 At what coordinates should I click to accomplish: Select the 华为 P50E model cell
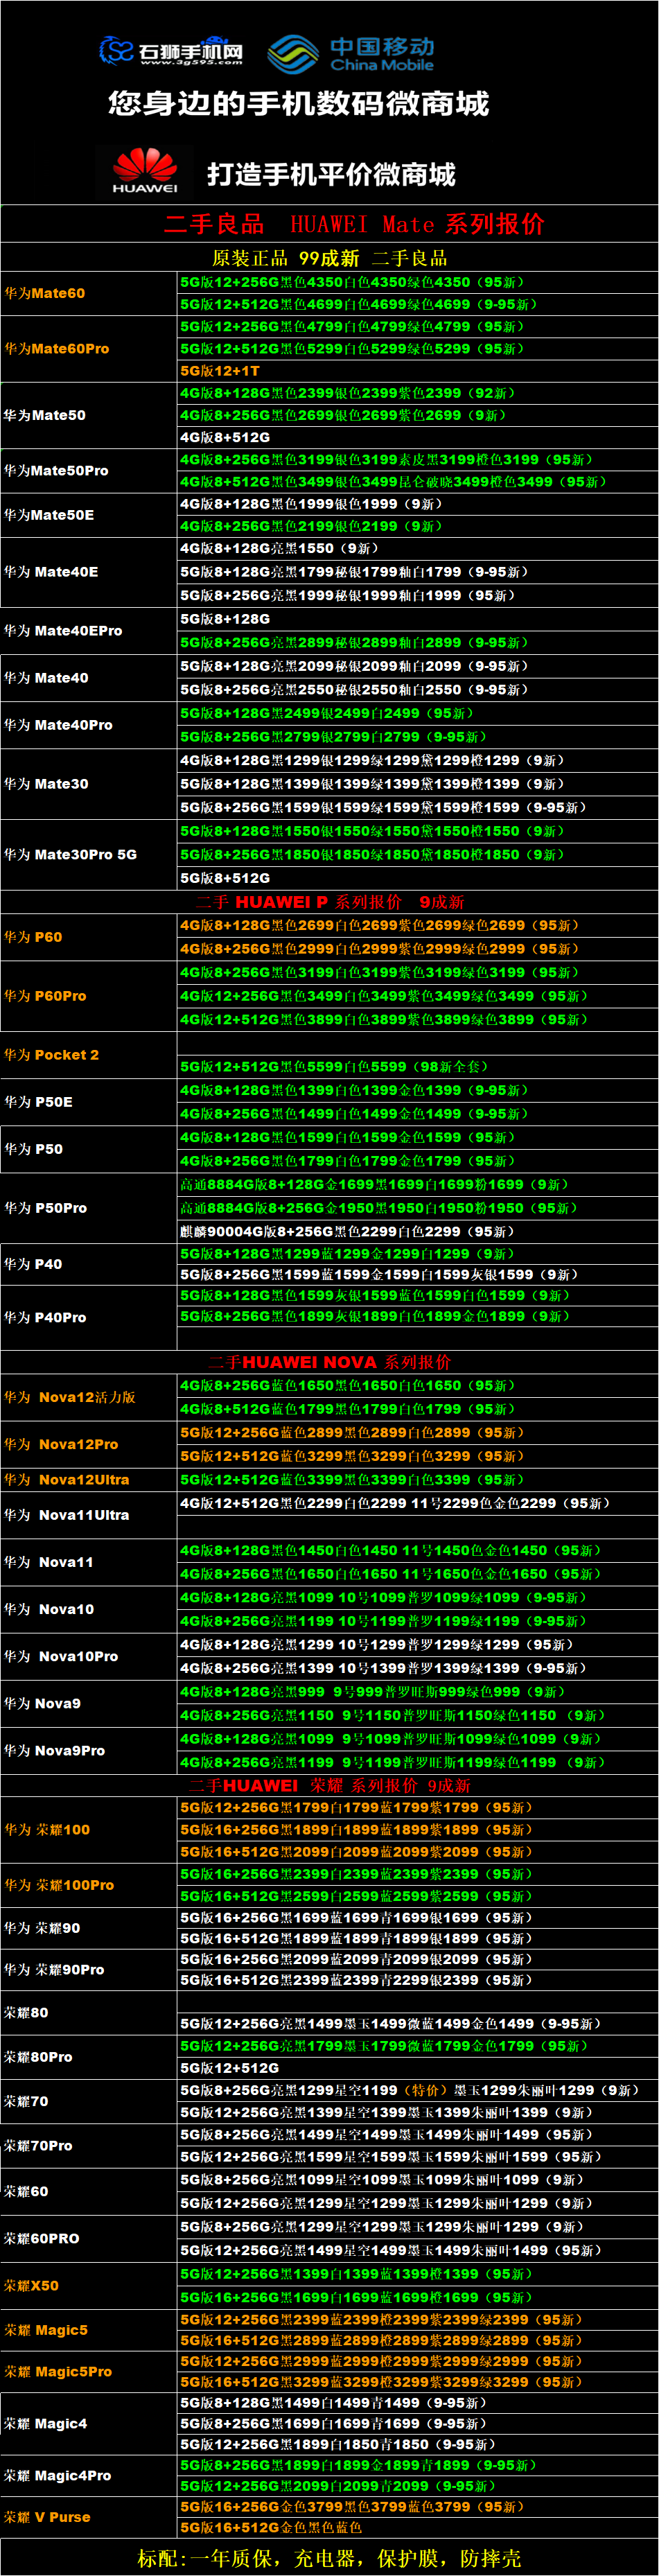coord(89,1102)
